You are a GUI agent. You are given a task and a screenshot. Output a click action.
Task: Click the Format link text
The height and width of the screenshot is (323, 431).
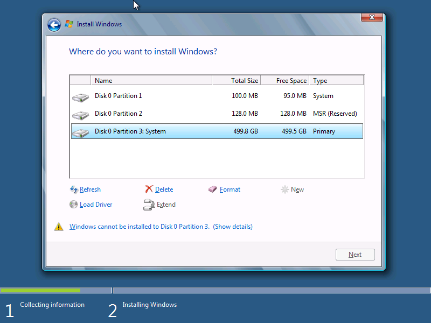230,189
